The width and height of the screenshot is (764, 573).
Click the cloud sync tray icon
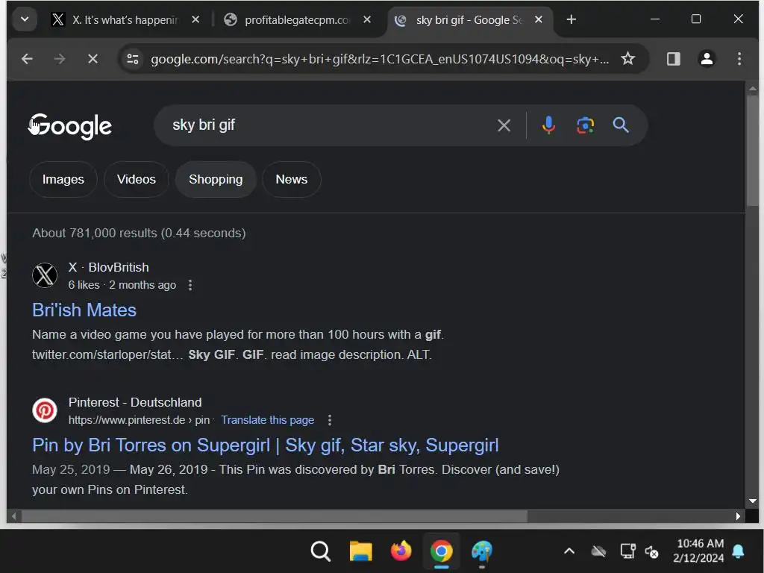599,551
